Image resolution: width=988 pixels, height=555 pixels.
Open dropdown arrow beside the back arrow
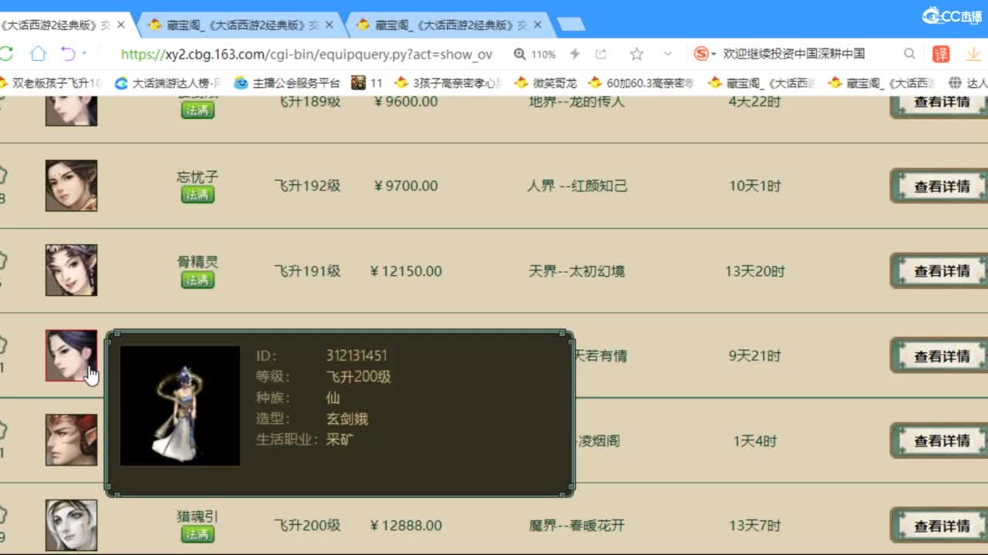click(x=84, y=54)
